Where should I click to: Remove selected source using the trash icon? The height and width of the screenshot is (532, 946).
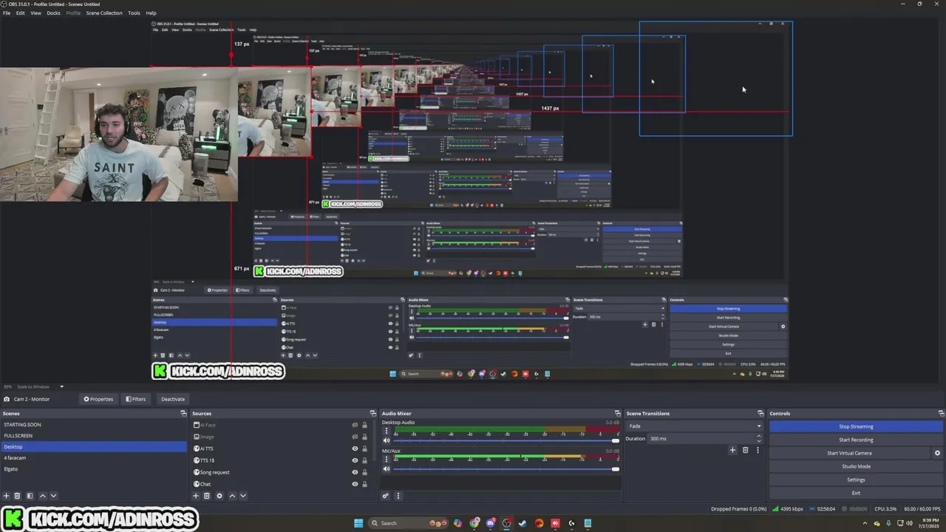(207, 496)
